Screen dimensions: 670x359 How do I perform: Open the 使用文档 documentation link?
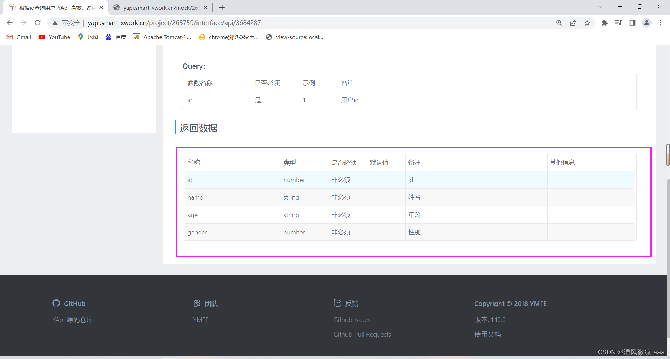487,334
